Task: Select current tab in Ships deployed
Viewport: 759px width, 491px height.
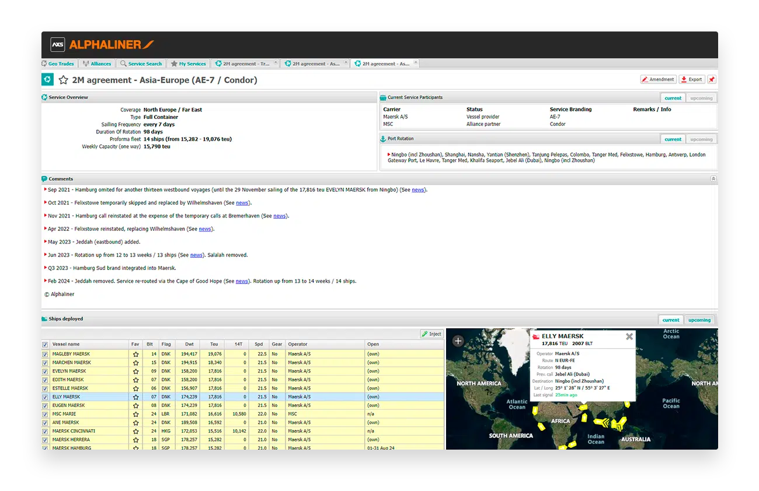Action: (671, 320)
